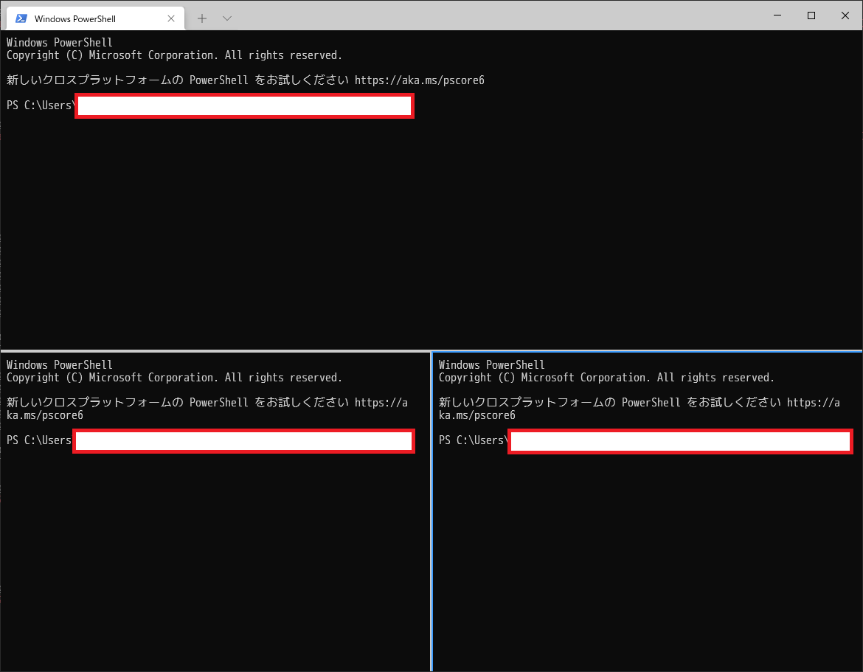This screenshot has width=863, height=672.
Task: Maximize the Windows Terminal window
Action: 811,15
